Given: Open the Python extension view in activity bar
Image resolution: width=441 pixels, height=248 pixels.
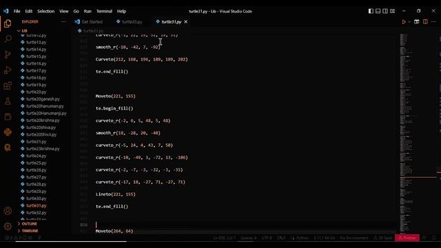Looking at the screenshot, I should [x=8, y=132].
